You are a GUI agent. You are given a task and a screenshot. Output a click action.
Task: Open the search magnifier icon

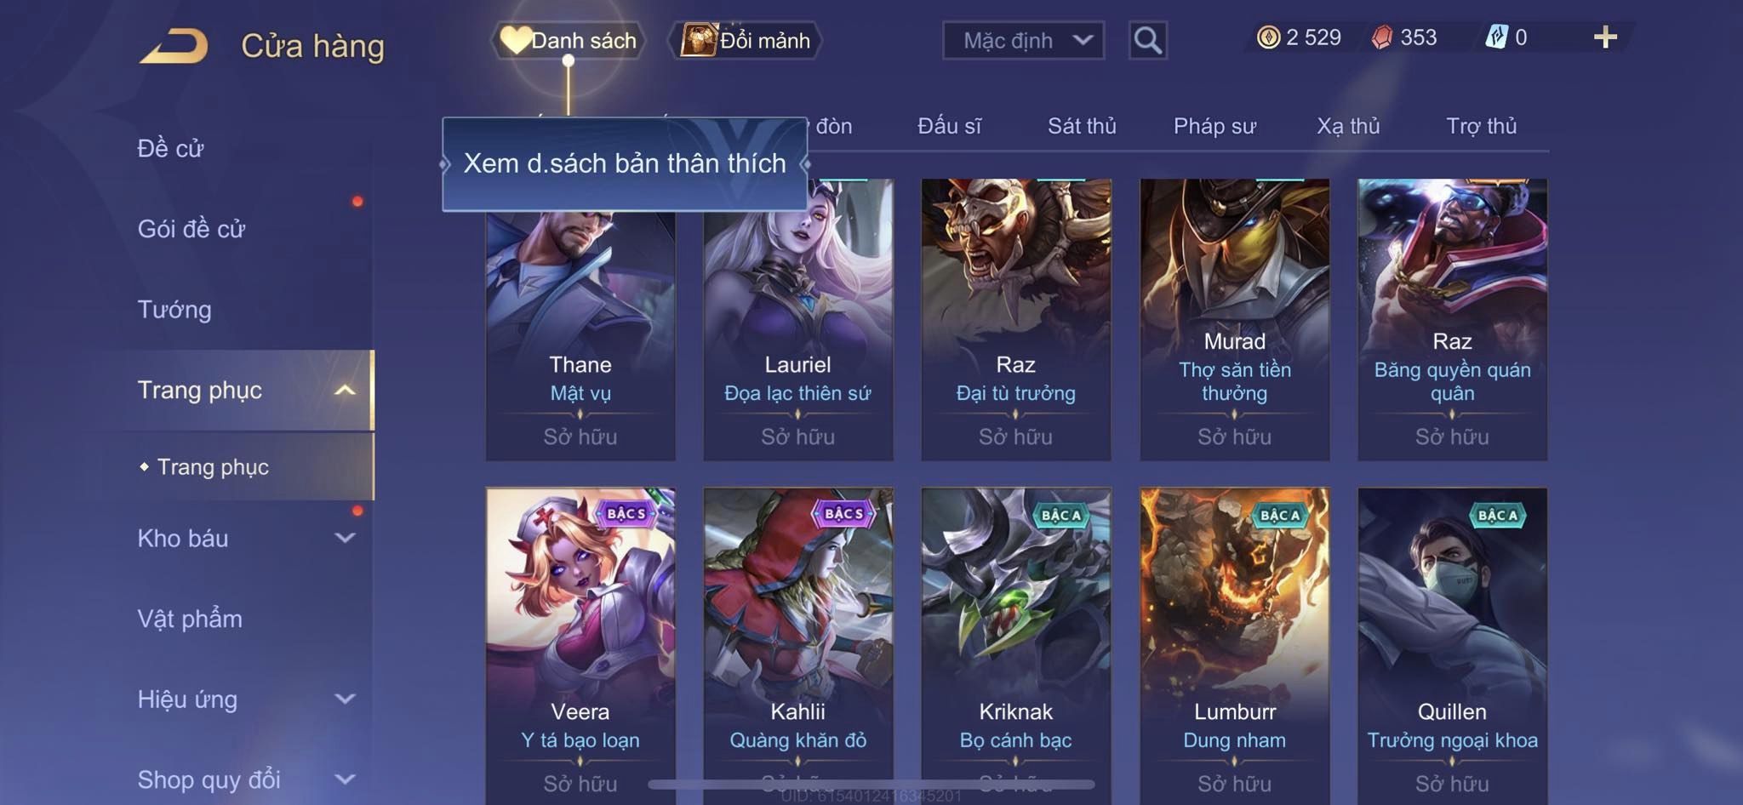[x=1147, y=40]
